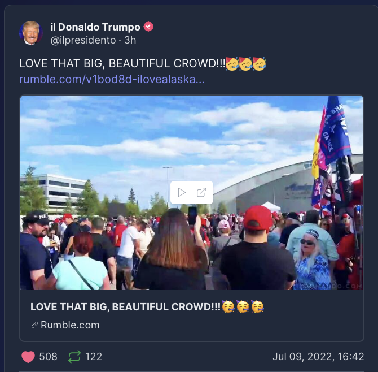Open video in new window icon
Viewport: 378px width, 372px height.
tap(201, 193)
